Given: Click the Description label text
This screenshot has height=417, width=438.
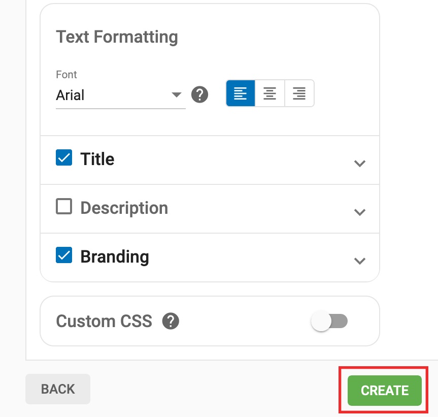Looking at the screenshot, I should tap(124, 208).
